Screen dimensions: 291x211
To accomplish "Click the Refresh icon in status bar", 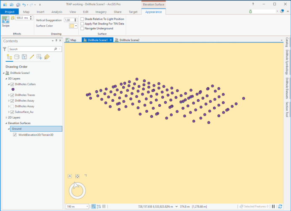I will 280,206.
